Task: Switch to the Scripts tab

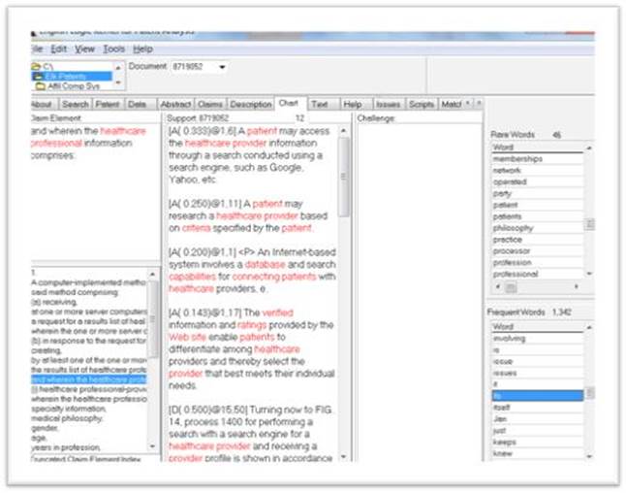Action: [x=422, y=105]
